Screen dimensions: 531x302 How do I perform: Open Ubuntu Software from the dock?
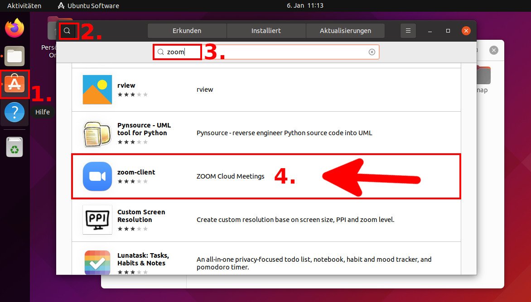pyautogui.click(x=14, y=84)
